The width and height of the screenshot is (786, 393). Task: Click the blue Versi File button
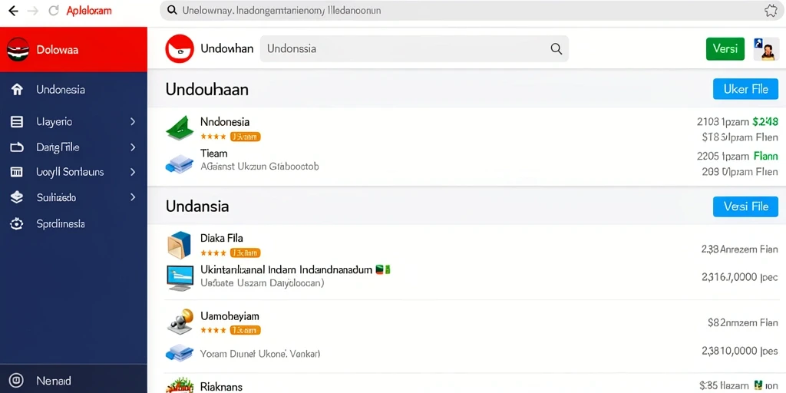point(745,206)
